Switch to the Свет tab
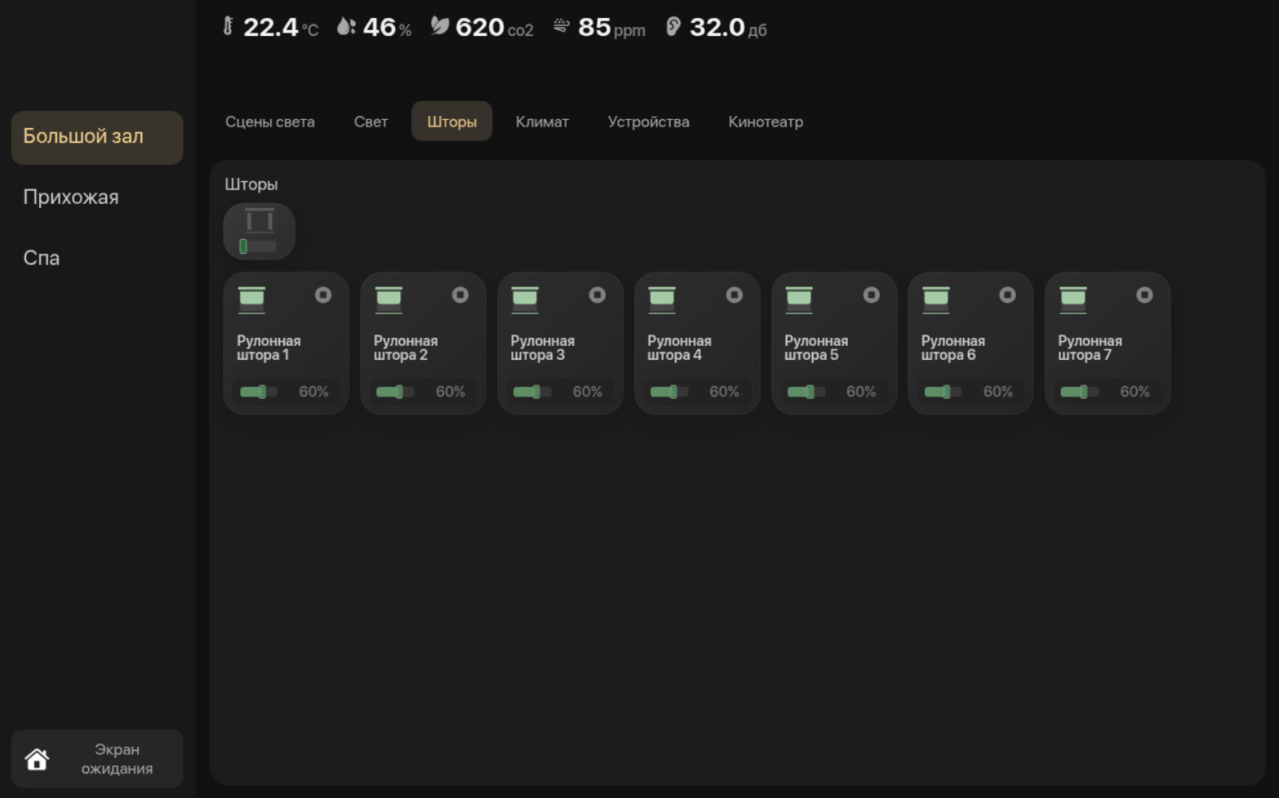The width and height of the screenshot is (1279, 798). (371, 122)
